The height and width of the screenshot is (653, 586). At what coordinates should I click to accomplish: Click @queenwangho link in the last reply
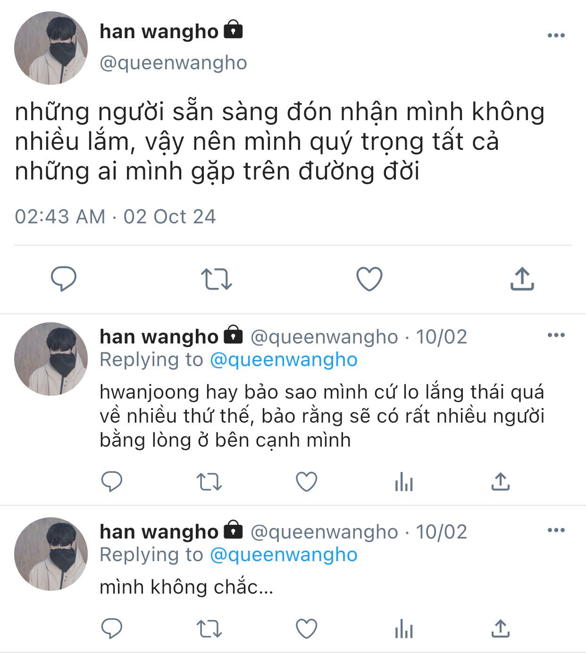[284, 555]
